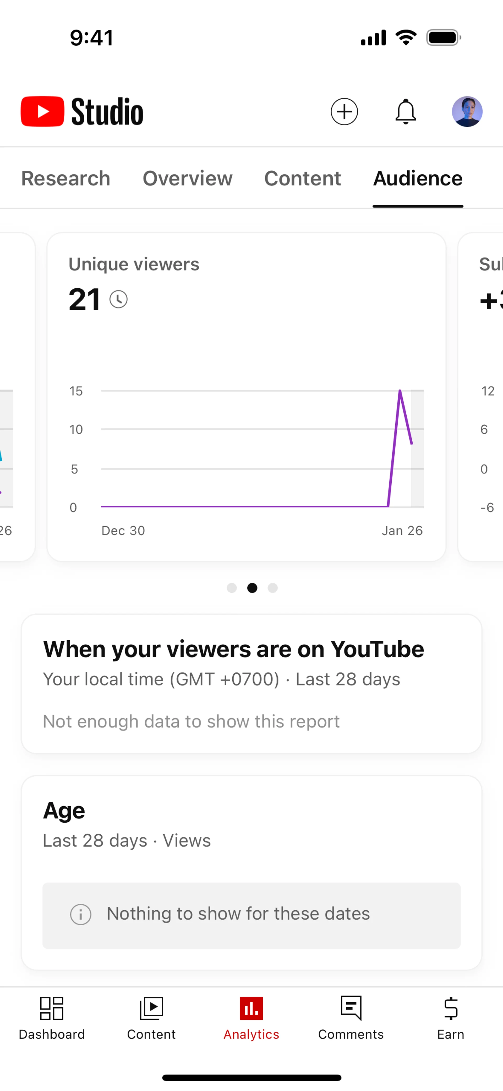The width and height of the screenshot is (503, 1091).
Task: Select the Audience tab
Action: [x=418, y=178]
